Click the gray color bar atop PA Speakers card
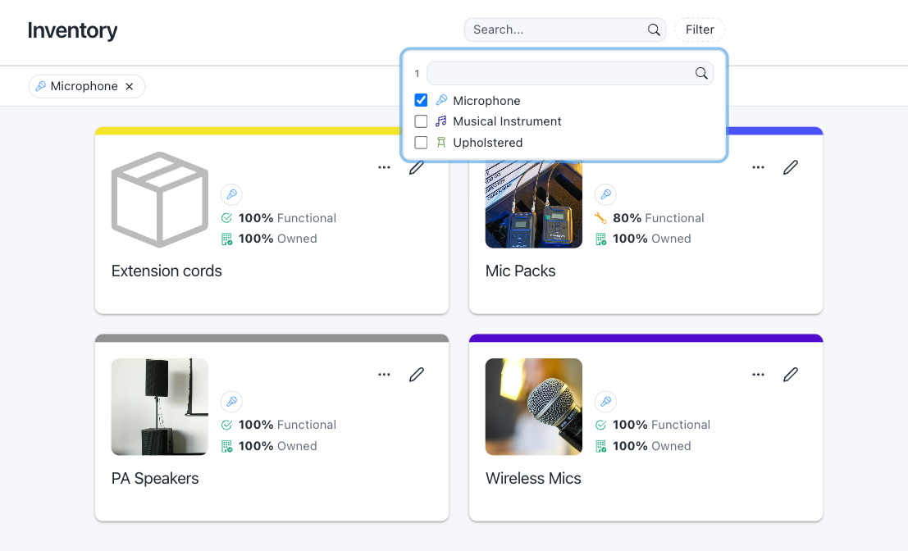Screen dimensions: 908x551 pos(272,338)
